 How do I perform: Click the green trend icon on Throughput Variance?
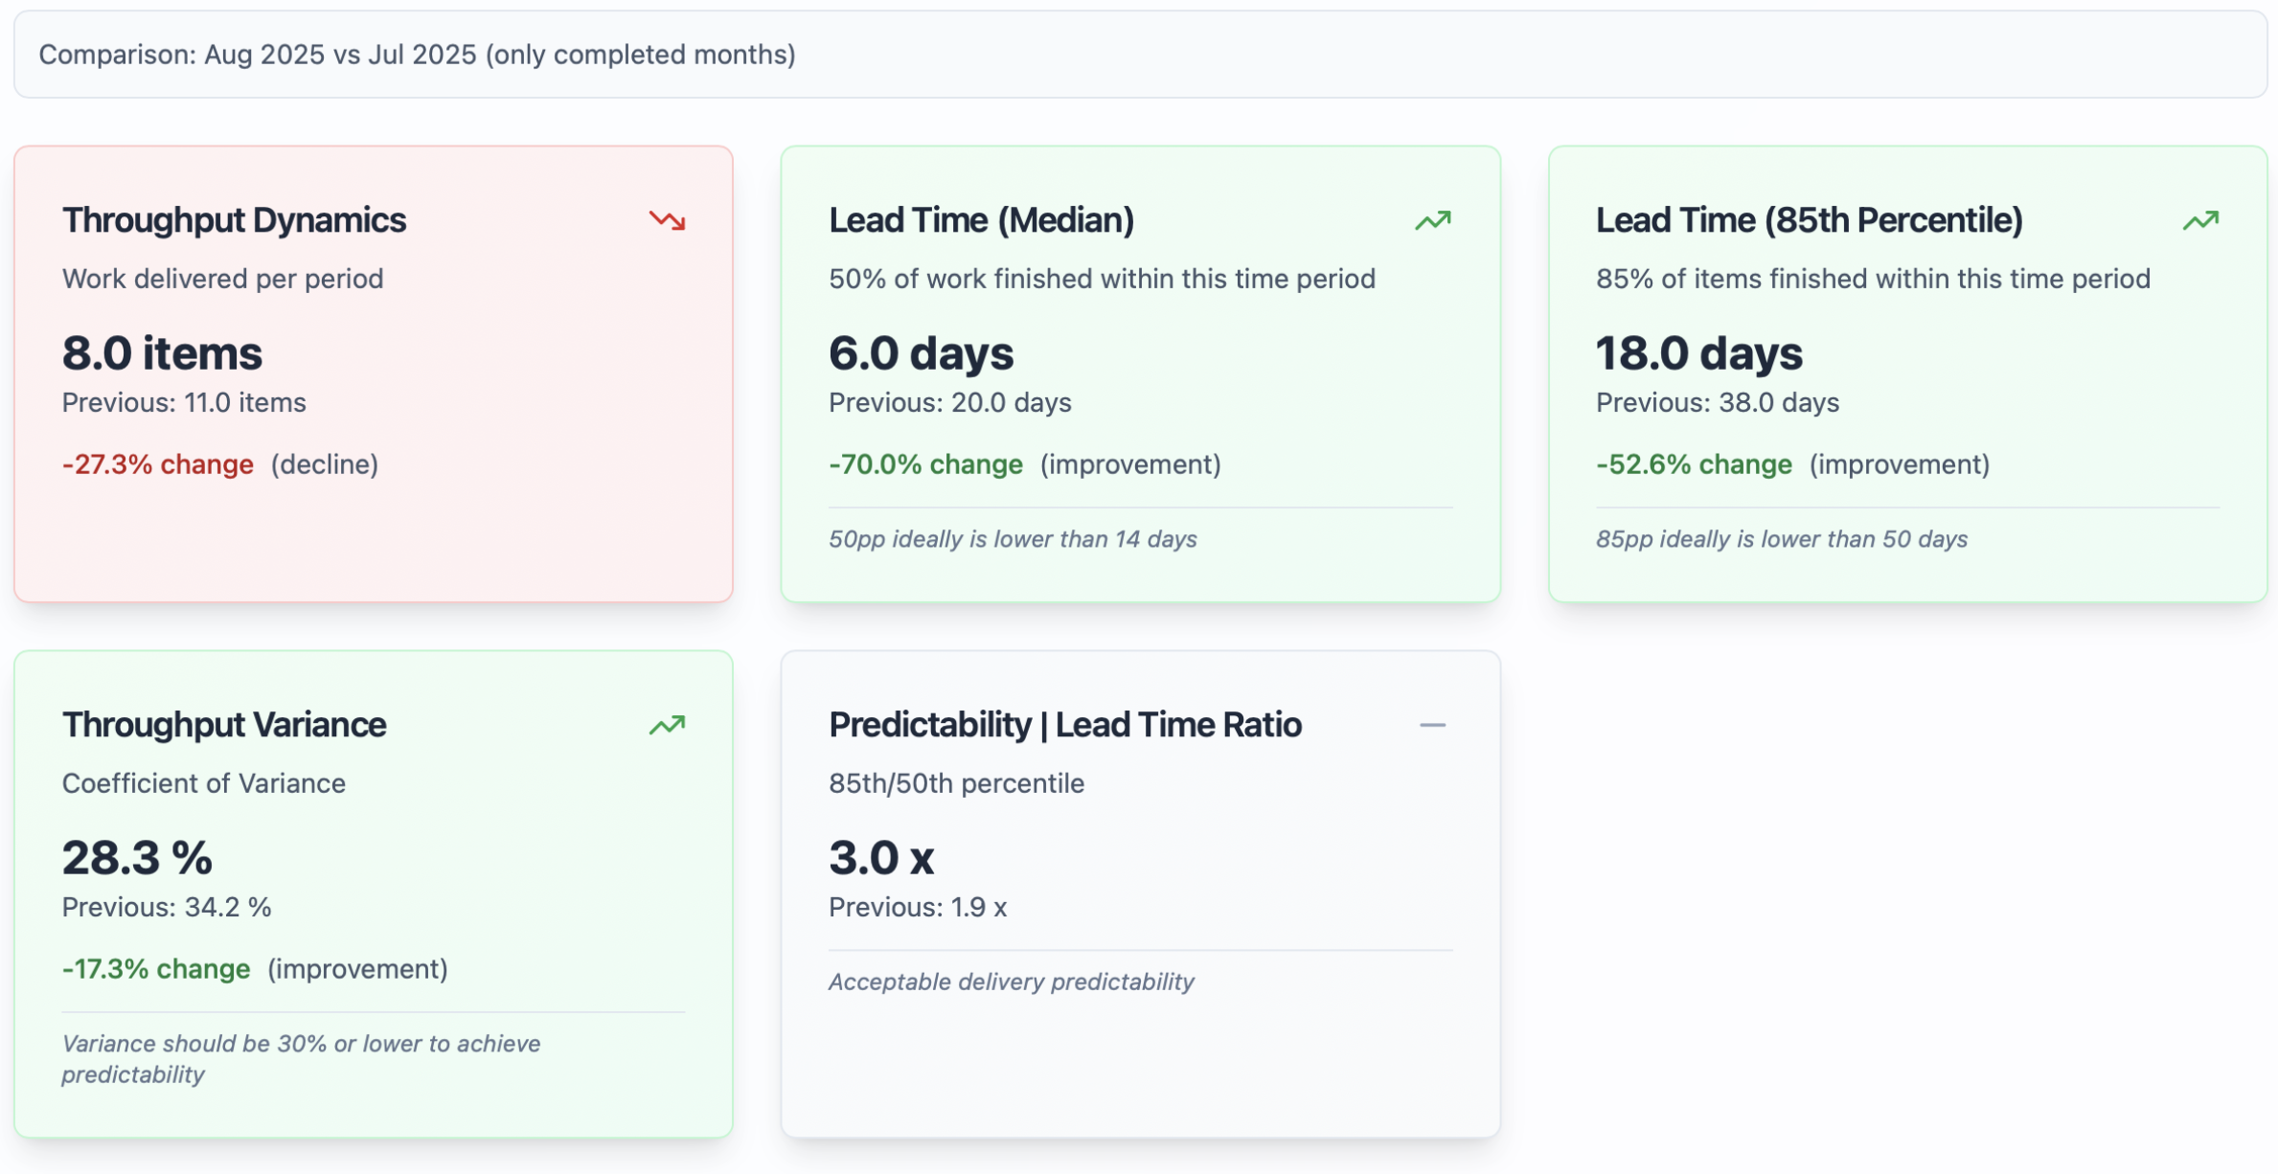point(667,726)
